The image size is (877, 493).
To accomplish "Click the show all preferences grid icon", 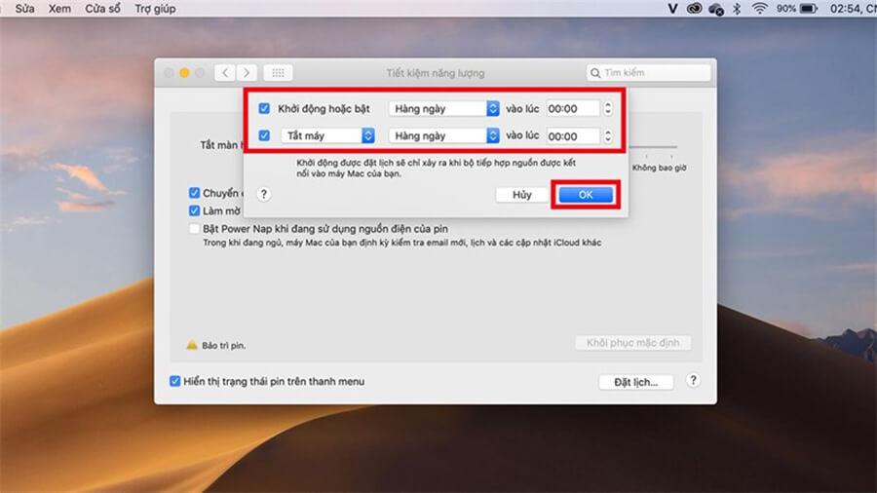I will [x=278, y=73].
